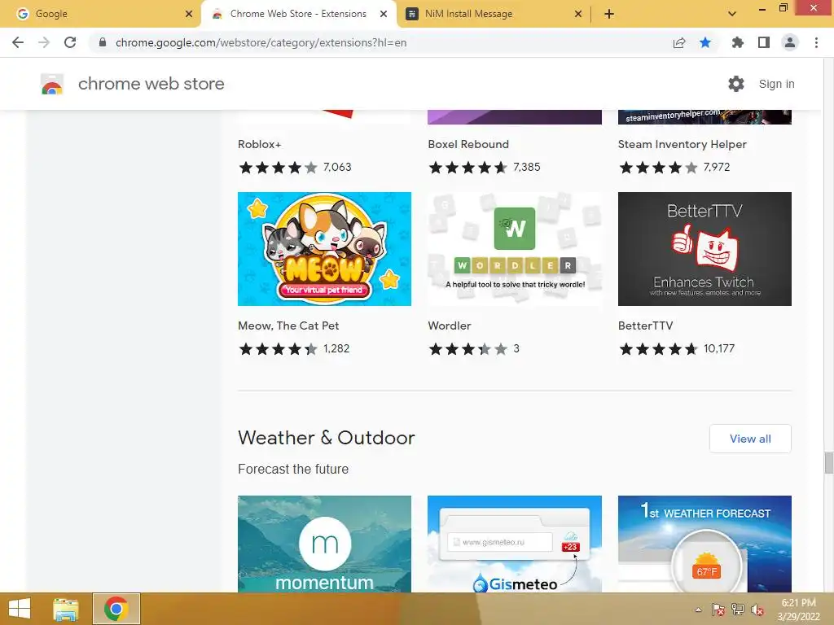Screen dimensions: 834x625
Task: Click the BetterTTV title text
Action: tap(645, 326)
